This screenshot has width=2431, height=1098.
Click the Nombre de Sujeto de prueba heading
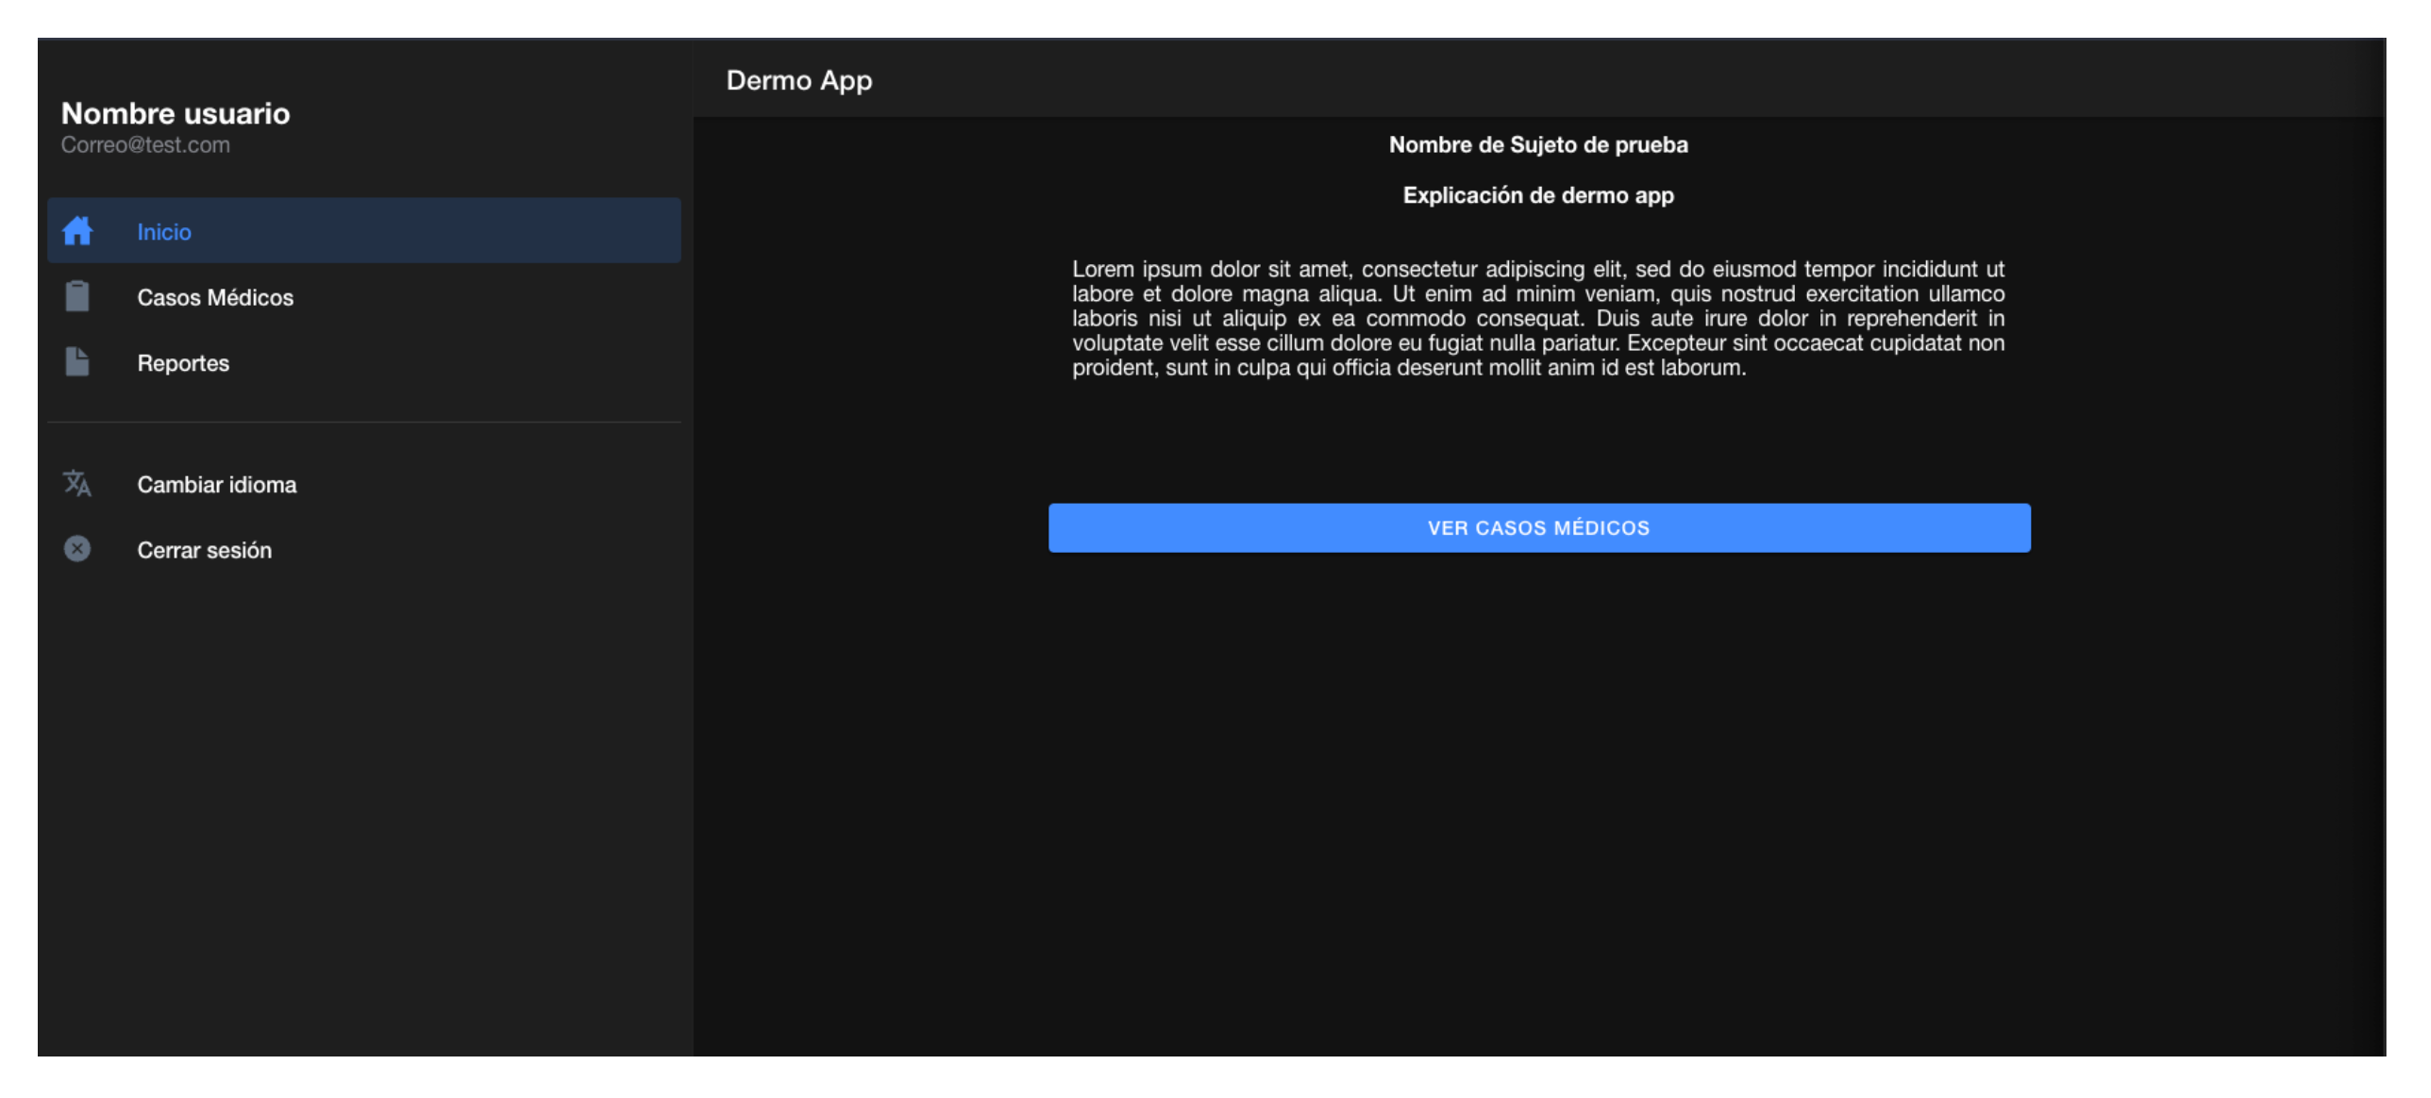coord(1538,144)
